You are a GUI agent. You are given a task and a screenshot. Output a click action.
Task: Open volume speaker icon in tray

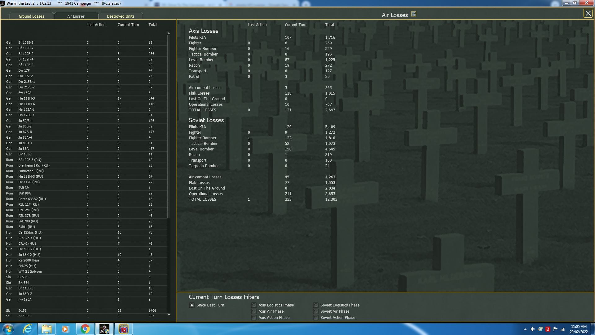[x=533, y=329]
